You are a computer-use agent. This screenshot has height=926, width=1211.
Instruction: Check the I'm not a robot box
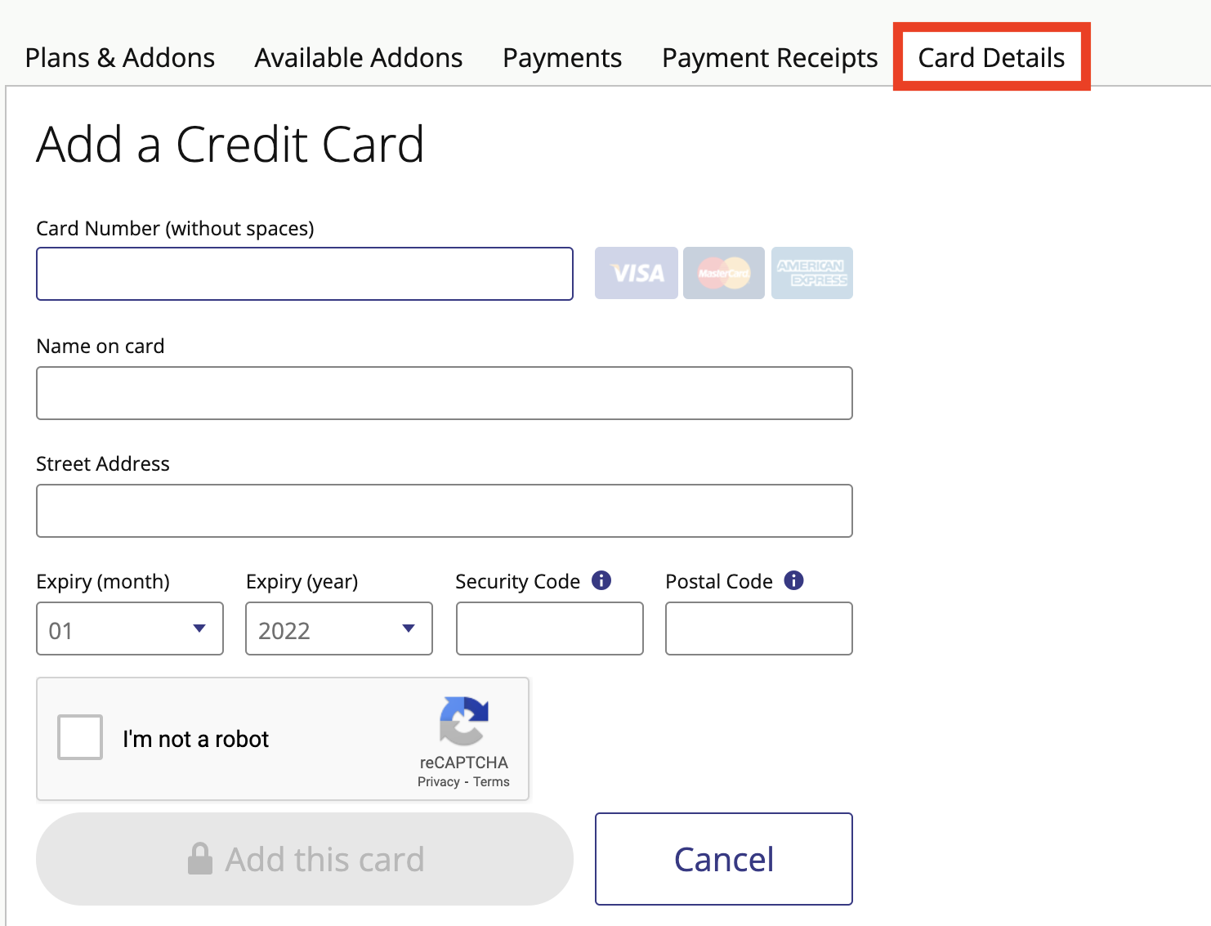80,737
